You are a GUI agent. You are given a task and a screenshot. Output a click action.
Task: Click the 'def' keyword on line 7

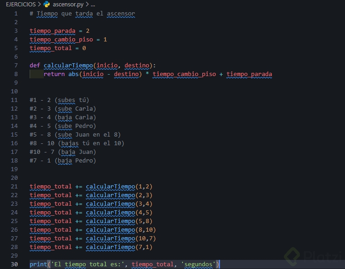click(35, 66)
